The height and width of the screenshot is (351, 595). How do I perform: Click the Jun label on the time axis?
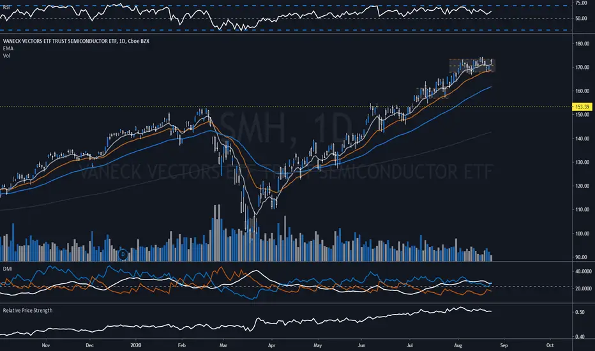[361, 345]
